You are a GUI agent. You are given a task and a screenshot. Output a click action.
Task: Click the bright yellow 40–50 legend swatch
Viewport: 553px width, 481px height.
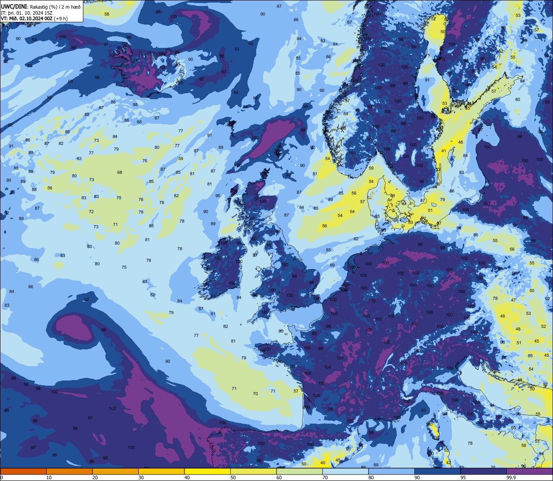click(x=207, y=472)
